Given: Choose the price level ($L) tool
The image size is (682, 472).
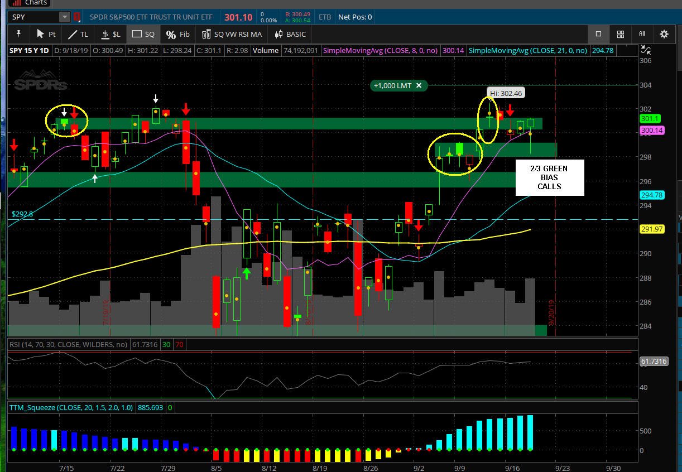Looking at the screenshot, I should pos(110,34).
